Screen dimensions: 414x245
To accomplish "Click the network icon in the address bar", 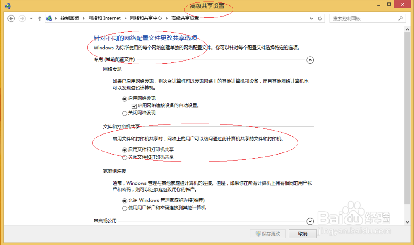I will [49, 18].
